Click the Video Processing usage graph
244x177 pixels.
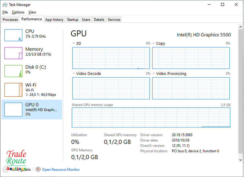click(x=191, y=88)
